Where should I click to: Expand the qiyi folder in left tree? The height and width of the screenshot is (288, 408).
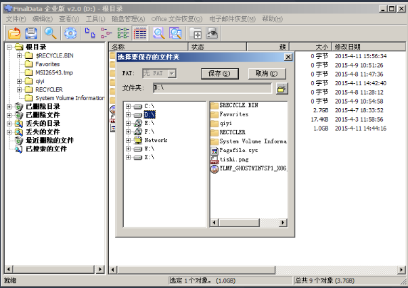(19, 81)
